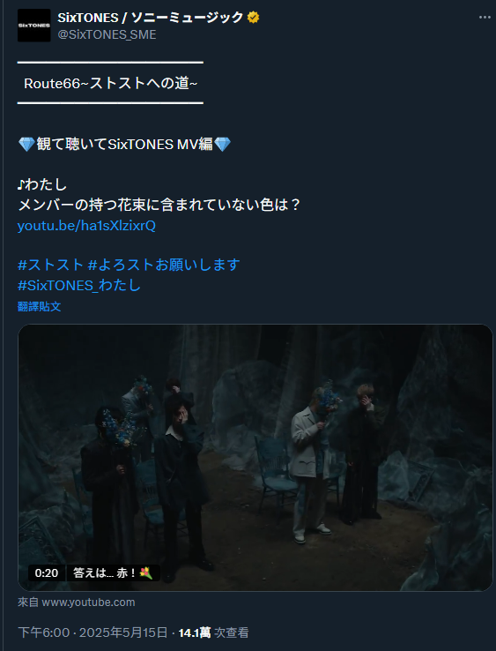Open the @SixTONES_SME handle
This screenshot has height=651, width=496.
tap(107, 35)
